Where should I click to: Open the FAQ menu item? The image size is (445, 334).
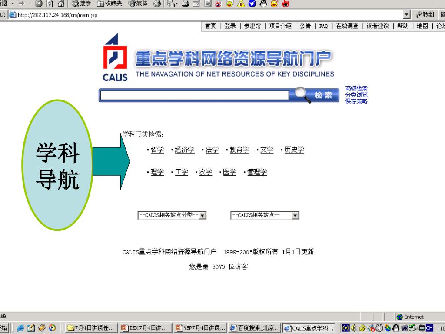tap(323, 26)
